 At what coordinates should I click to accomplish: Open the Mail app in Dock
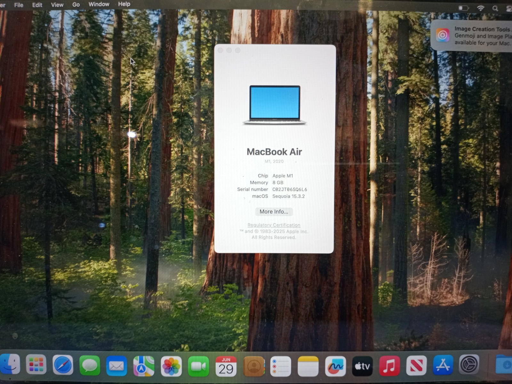click(116, 365)
